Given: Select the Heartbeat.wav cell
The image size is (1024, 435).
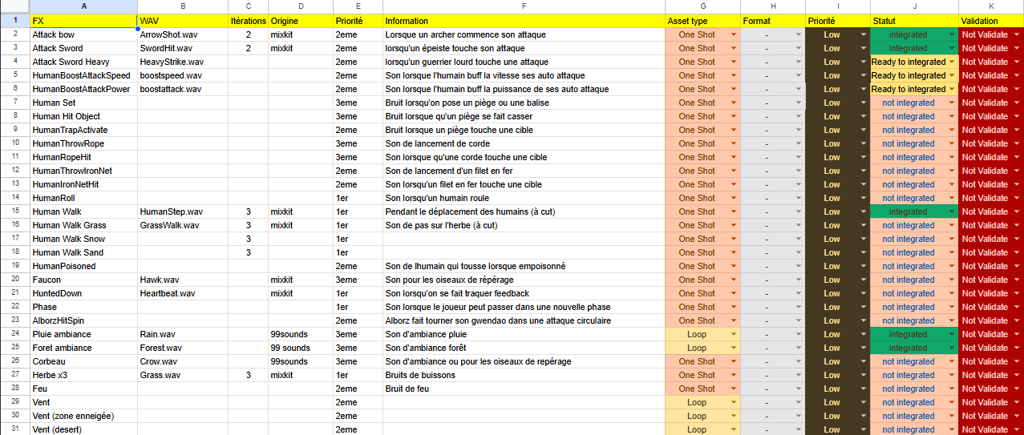Looking at the screenshot, I should coord(182,293).
